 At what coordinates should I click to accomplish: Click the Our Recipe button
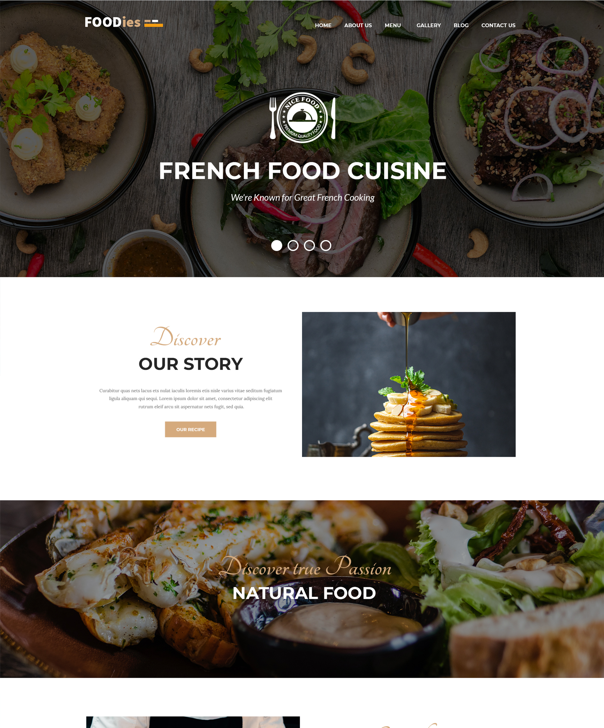tap(190, 429)
